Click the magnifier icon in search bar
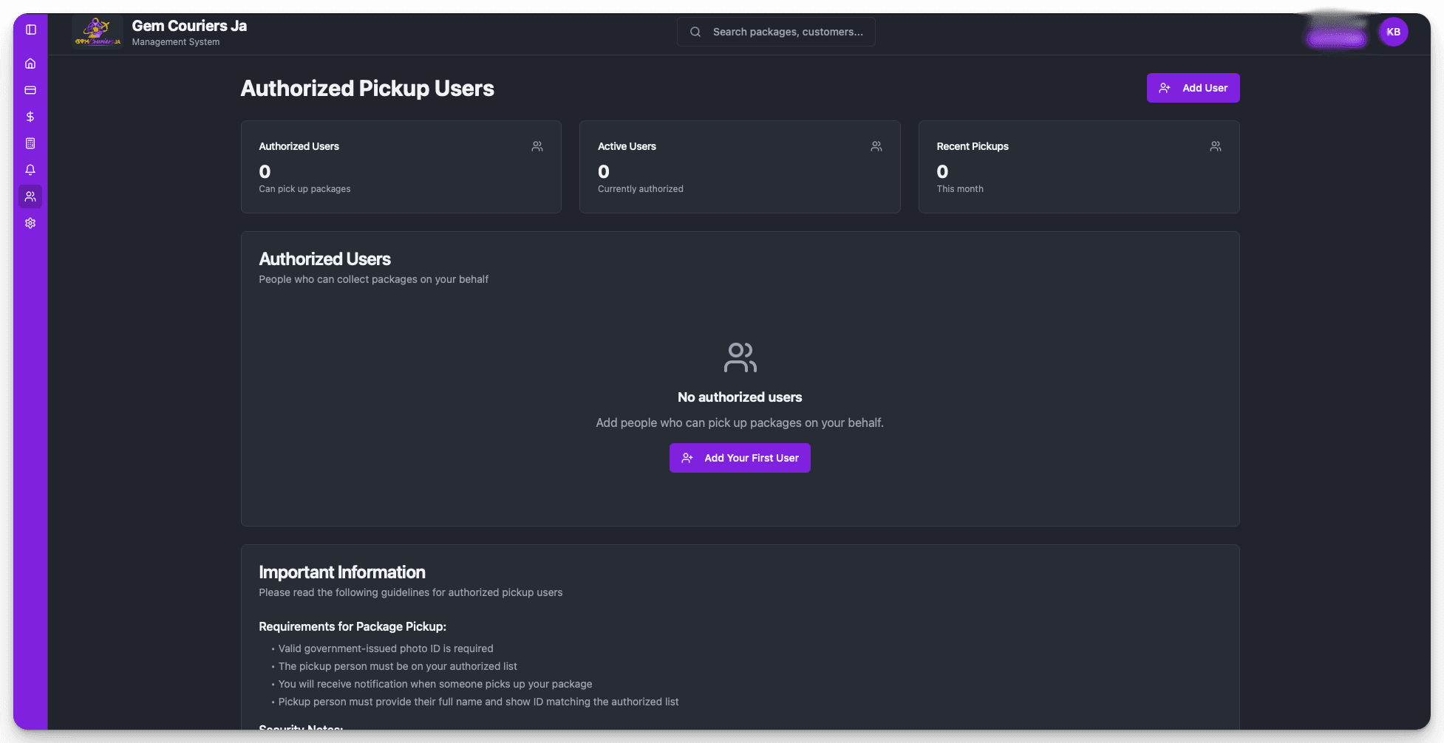Screen dimensions: 1444x743 [x=695, y=32]
